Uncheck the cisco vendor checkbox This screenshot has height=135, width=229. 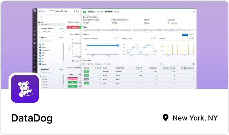pos(40,53)
